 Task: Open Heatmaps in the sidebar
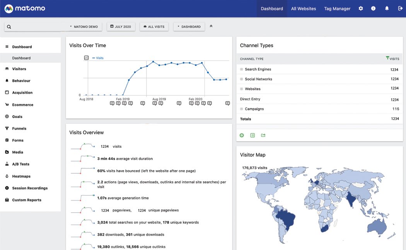tap(21, 176)
